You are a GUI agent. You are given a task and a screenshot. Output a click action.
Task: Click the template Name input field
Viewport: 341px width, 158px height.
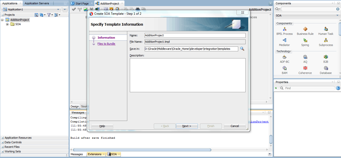click(x=195, y=35)
